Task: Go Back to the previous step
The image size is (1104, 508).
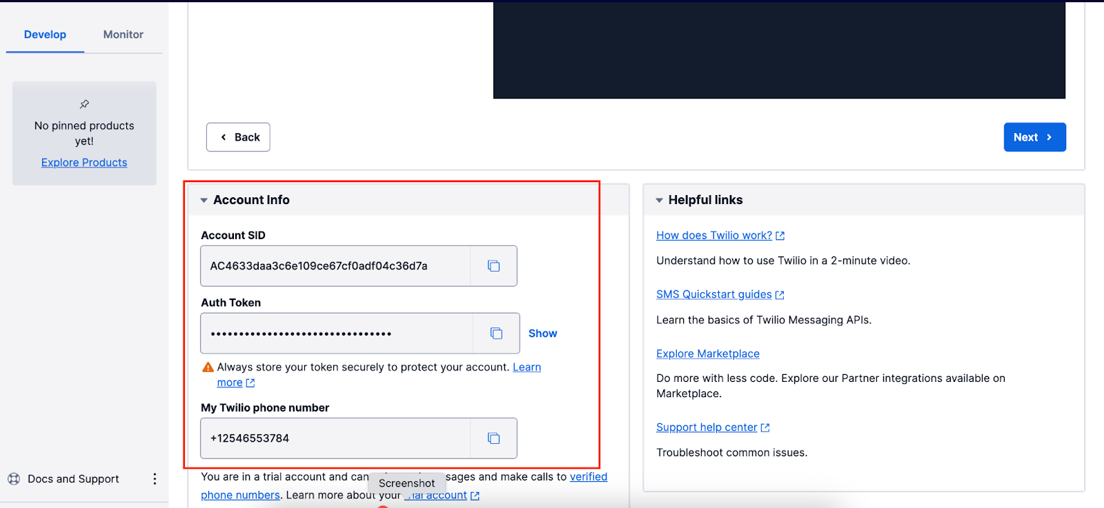Action: (x=238, y=137)
